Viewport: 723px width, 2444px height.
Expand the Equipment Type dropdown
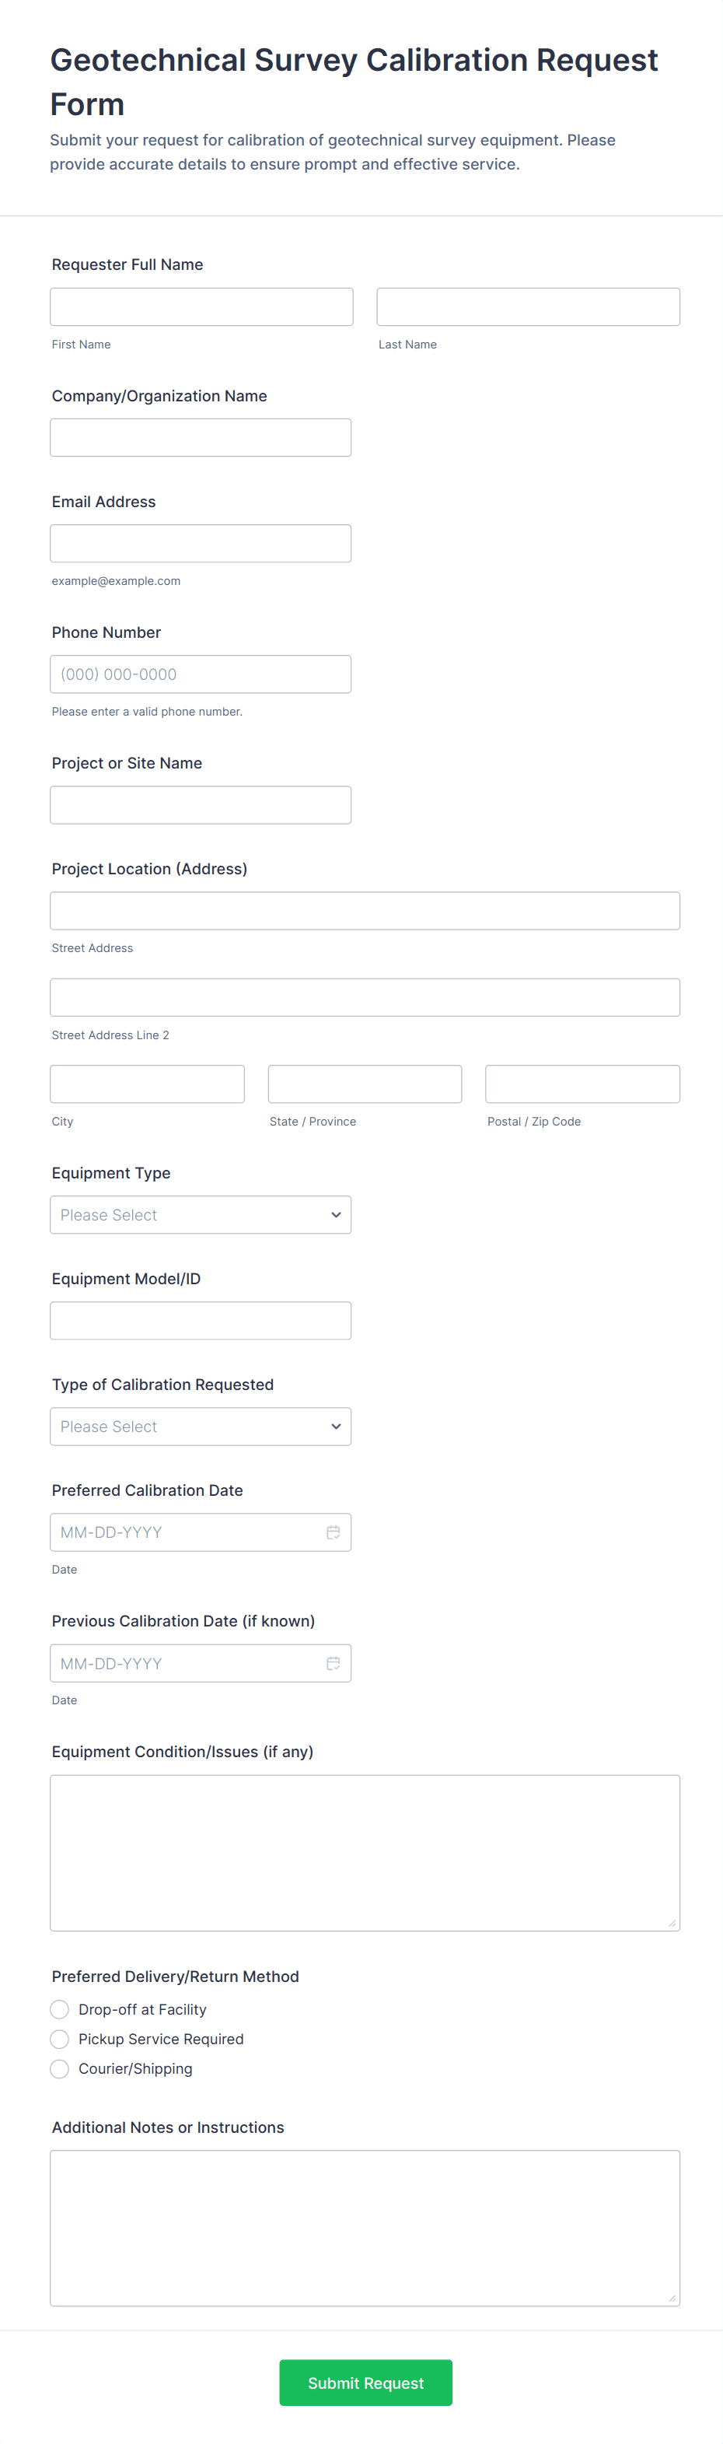click(201, 1214)
